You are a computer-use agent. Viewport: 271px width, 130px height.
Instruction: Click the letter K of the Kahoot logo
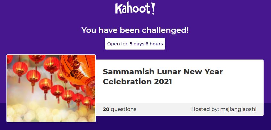118,9
